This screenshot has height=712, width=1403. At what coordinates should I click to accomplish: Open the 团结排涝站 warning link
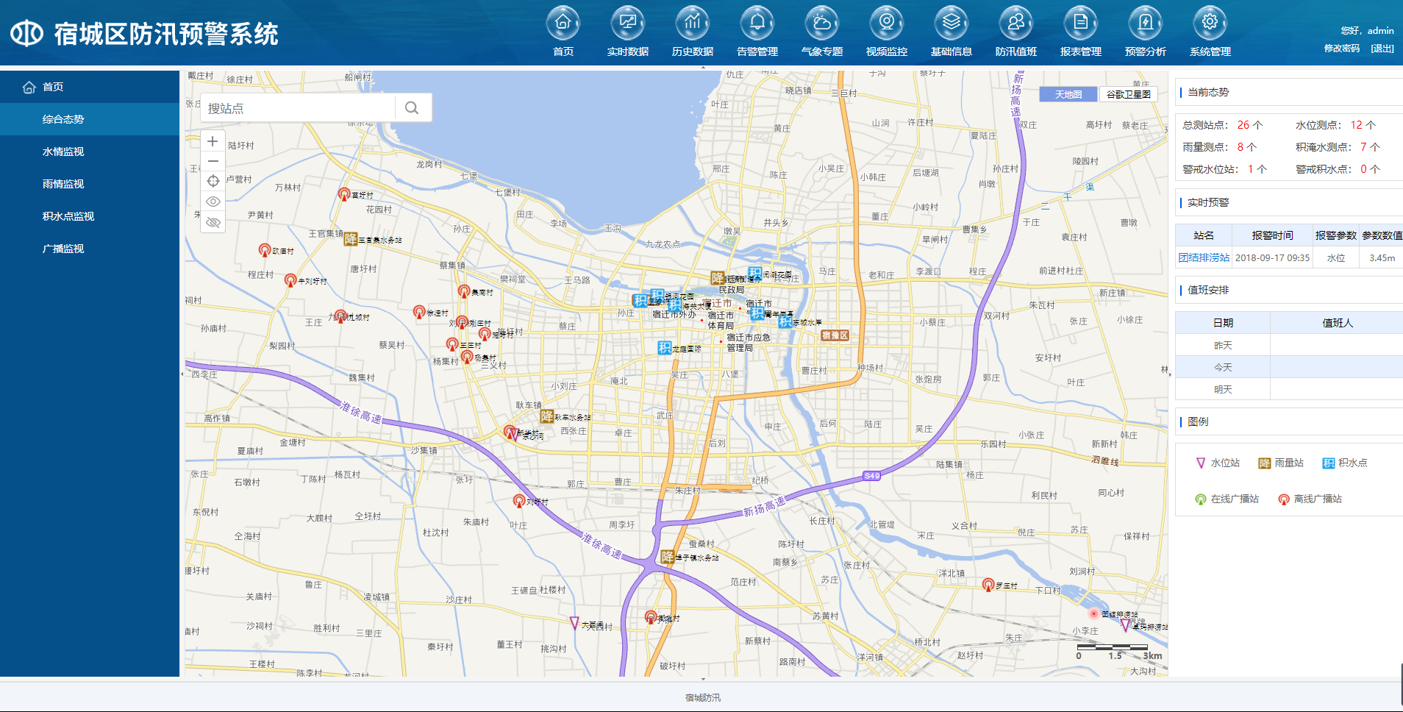pyautogui.click(x=1204, y=258)
